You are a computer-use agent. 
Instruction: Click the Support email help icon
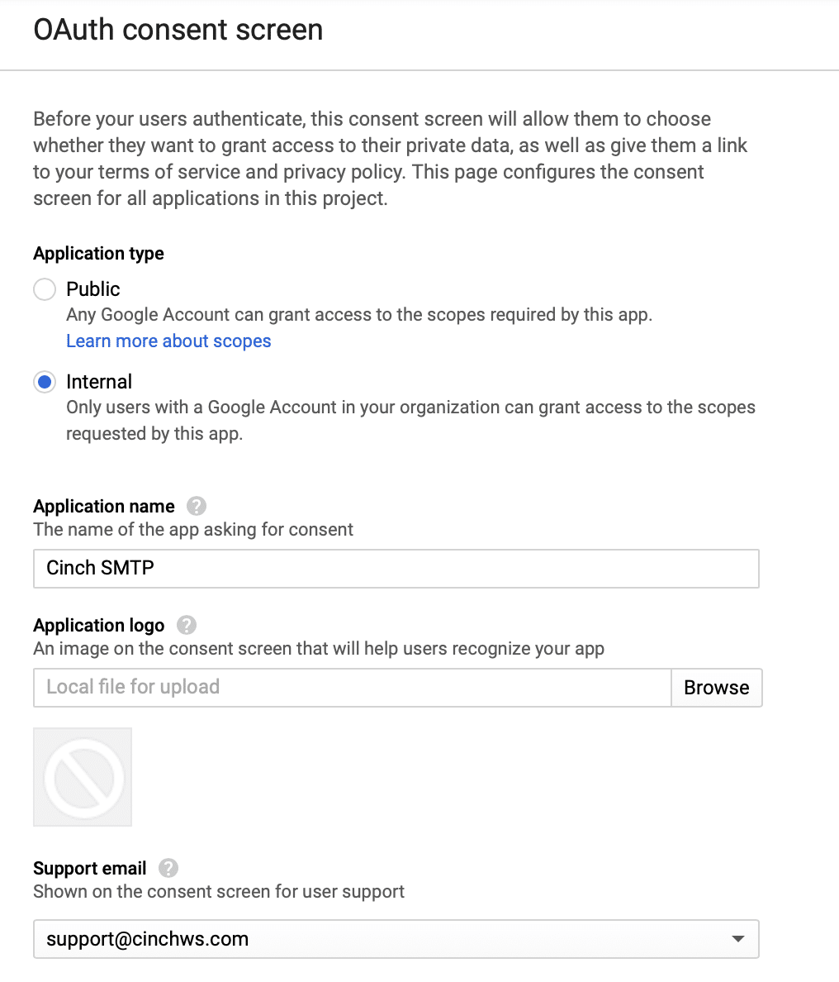(x=168, y=868)
